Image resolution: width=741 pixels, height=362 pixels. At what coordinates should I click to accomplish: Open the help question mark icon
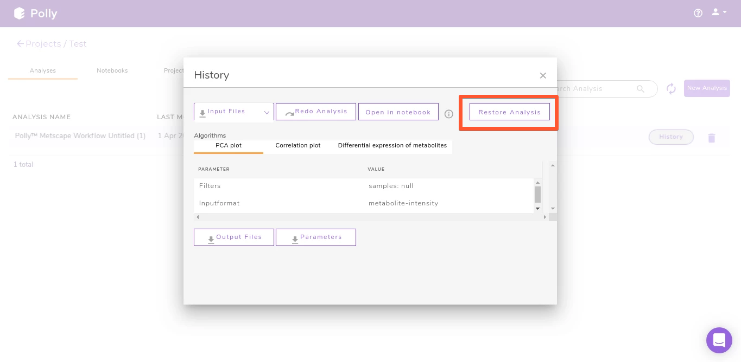click(698, 14)
